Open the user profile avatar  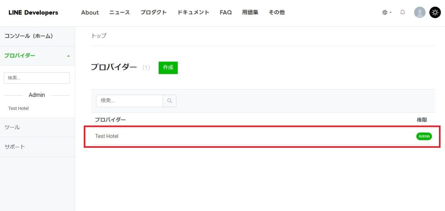click(419, 13)
